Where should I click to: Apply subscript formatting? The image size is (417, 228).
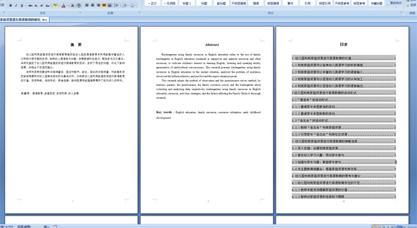pyautogui.click(x=36, y=6)
